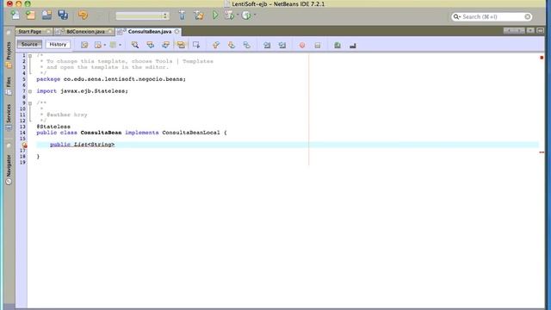Switch to the Source view
This screenshot has width=551, height=310.
coord(29,44)
